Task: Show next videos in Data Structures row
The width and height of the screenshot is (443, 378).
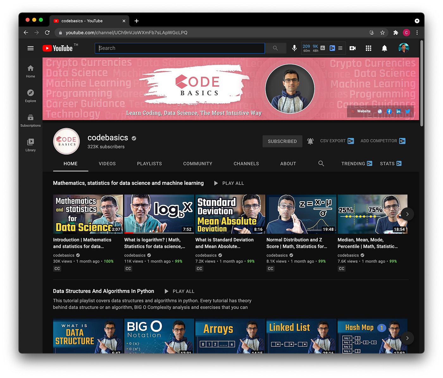Action: point(407,338)
